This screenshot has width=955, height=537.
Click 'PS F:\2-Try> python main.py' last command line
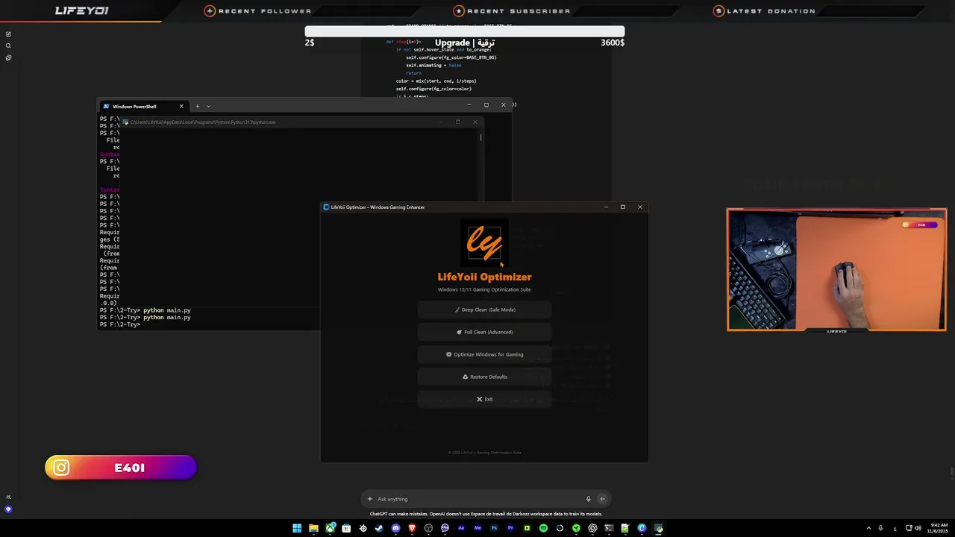(x=145, y=317)
